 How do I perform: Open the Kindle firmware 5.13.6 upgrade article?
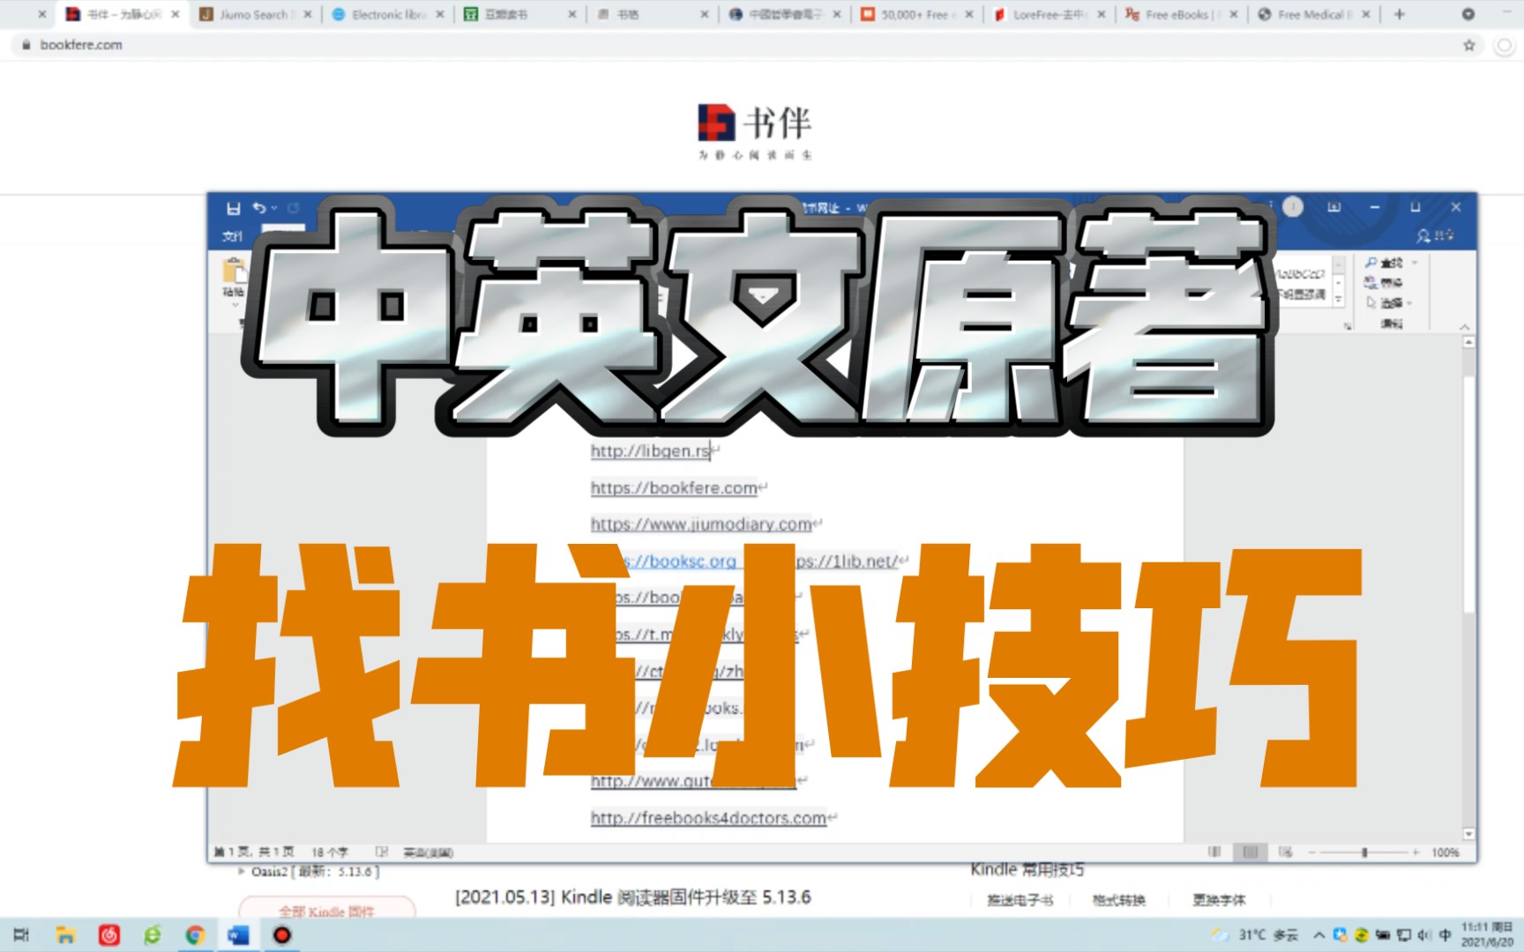(633, 897)
